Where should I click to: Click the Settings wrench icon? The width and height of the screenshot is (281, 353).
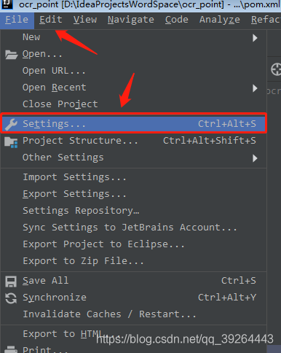(x=11, y=124)
